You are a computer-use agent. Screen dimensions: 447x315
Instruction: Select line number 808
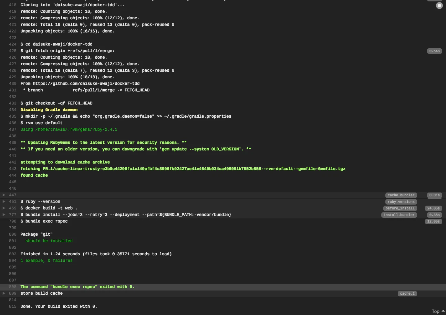pos(13,287)
